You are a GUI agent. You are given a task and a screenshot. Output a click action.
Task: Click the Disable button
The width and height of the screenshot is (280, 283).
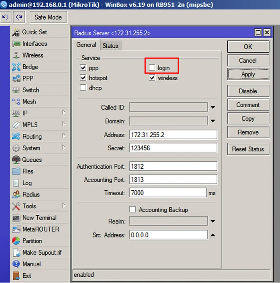tap(248, 91)
